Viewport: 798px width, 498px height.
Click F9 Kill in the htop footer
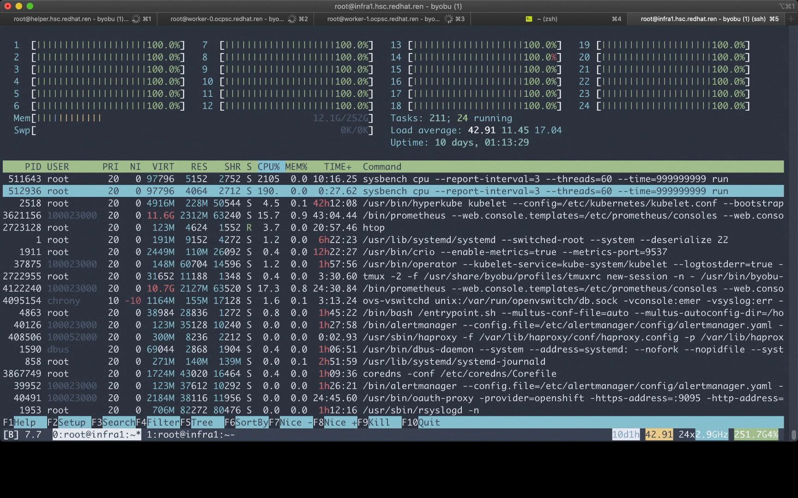(x=379, y=422)
